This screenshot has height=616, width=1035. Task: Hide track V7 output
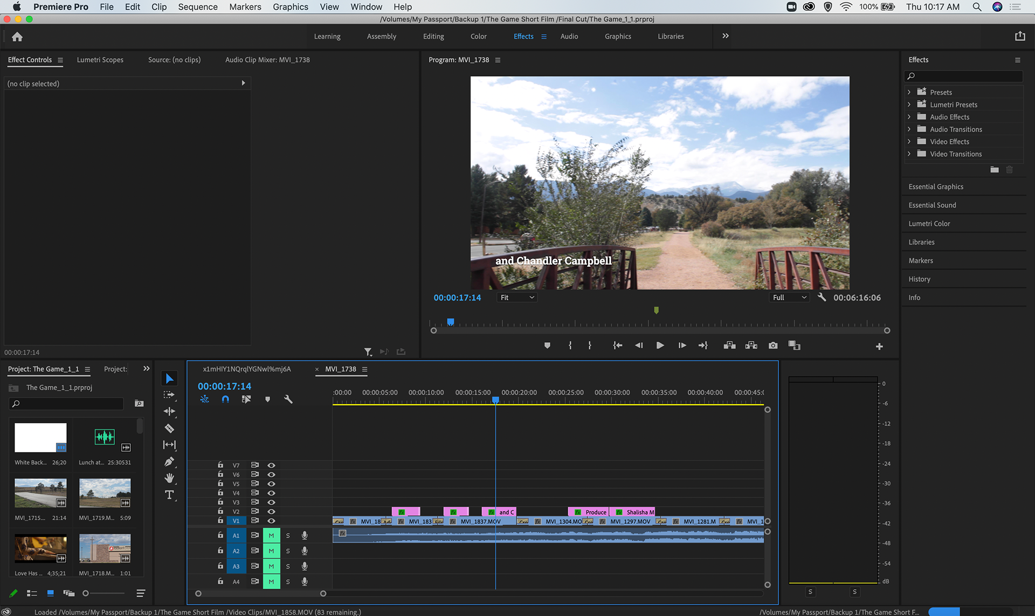pos(271,465)
